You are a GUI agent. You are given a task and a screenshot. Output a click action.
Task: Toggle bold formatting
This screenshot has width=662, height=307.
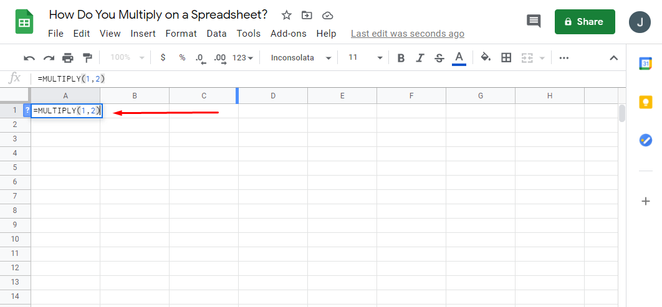click(401, 58)
